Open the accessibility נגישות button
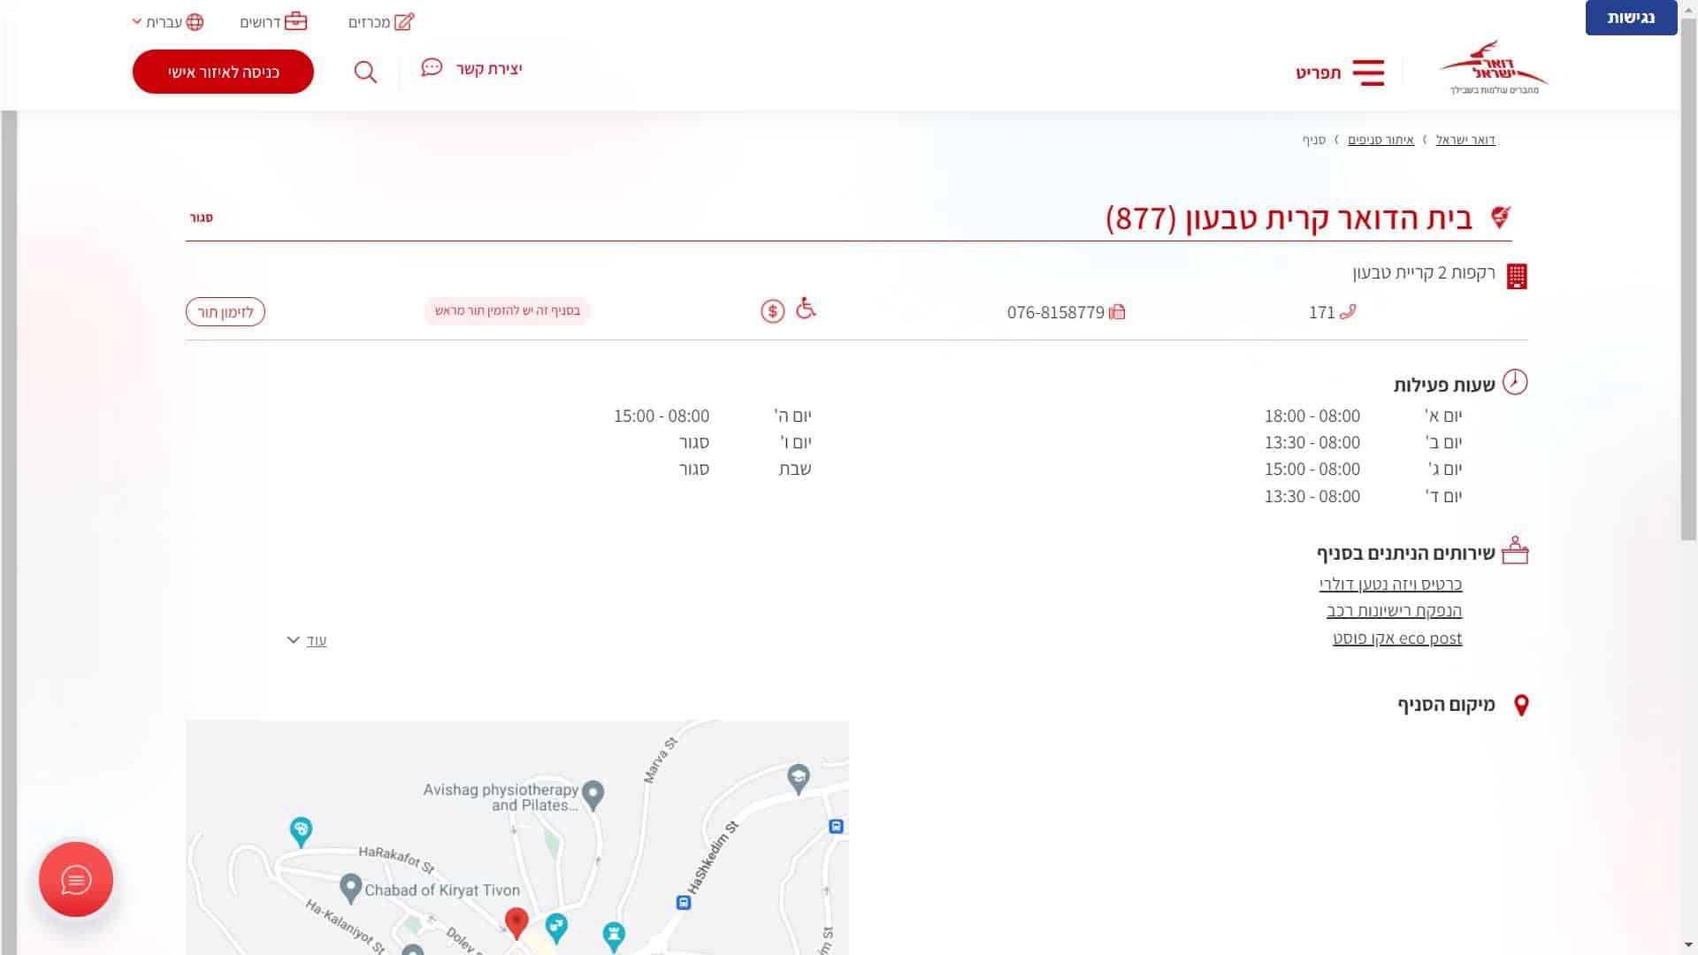The image size is (1698, 955). click(x=1631, y=18)
